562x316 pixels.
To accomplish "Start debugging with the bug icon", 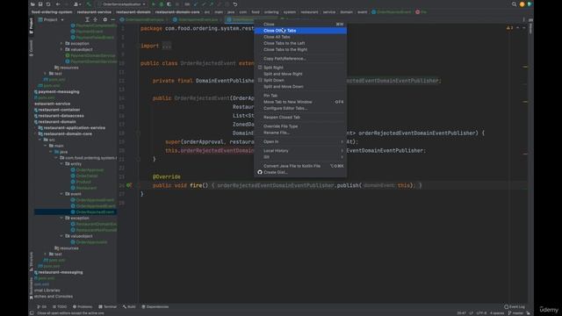I will tap(161, 4).
